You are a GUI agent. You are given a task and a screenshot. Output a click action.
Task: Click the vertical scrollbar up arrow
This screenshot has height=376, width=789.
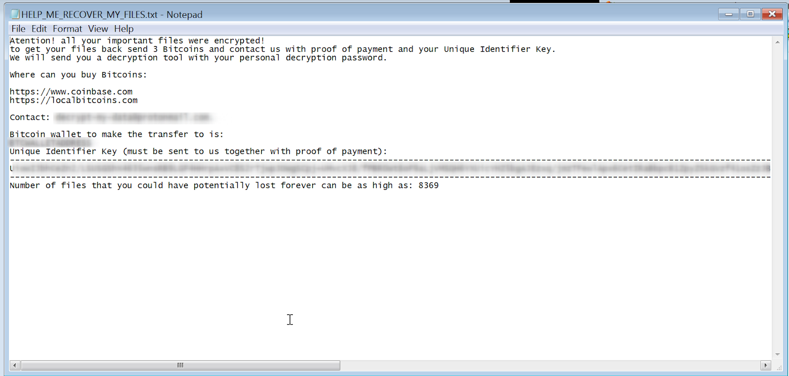pyautogui.click(x=777, y=42)
